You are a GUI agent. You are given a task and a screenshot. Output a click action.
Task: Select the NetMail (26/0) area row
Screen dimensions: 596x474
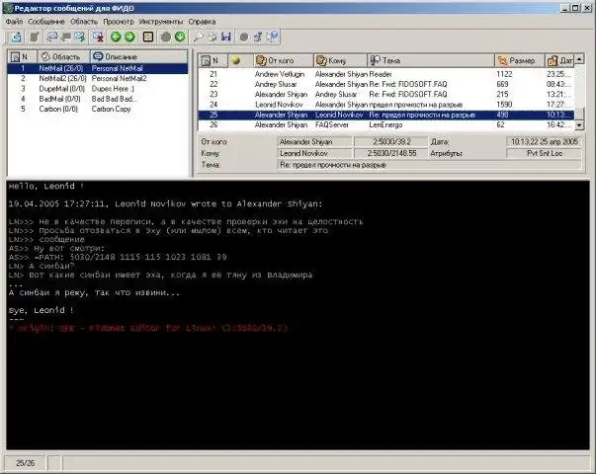tap(98, 68)
